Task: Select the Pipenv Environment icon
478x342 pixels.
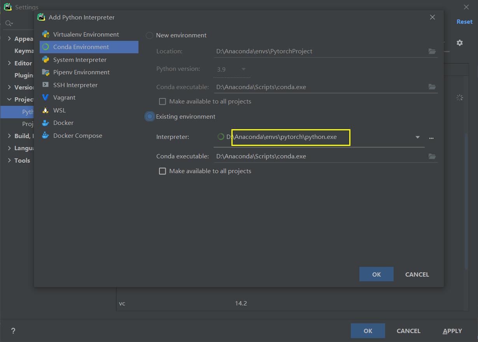Action: tap(46, 72)
